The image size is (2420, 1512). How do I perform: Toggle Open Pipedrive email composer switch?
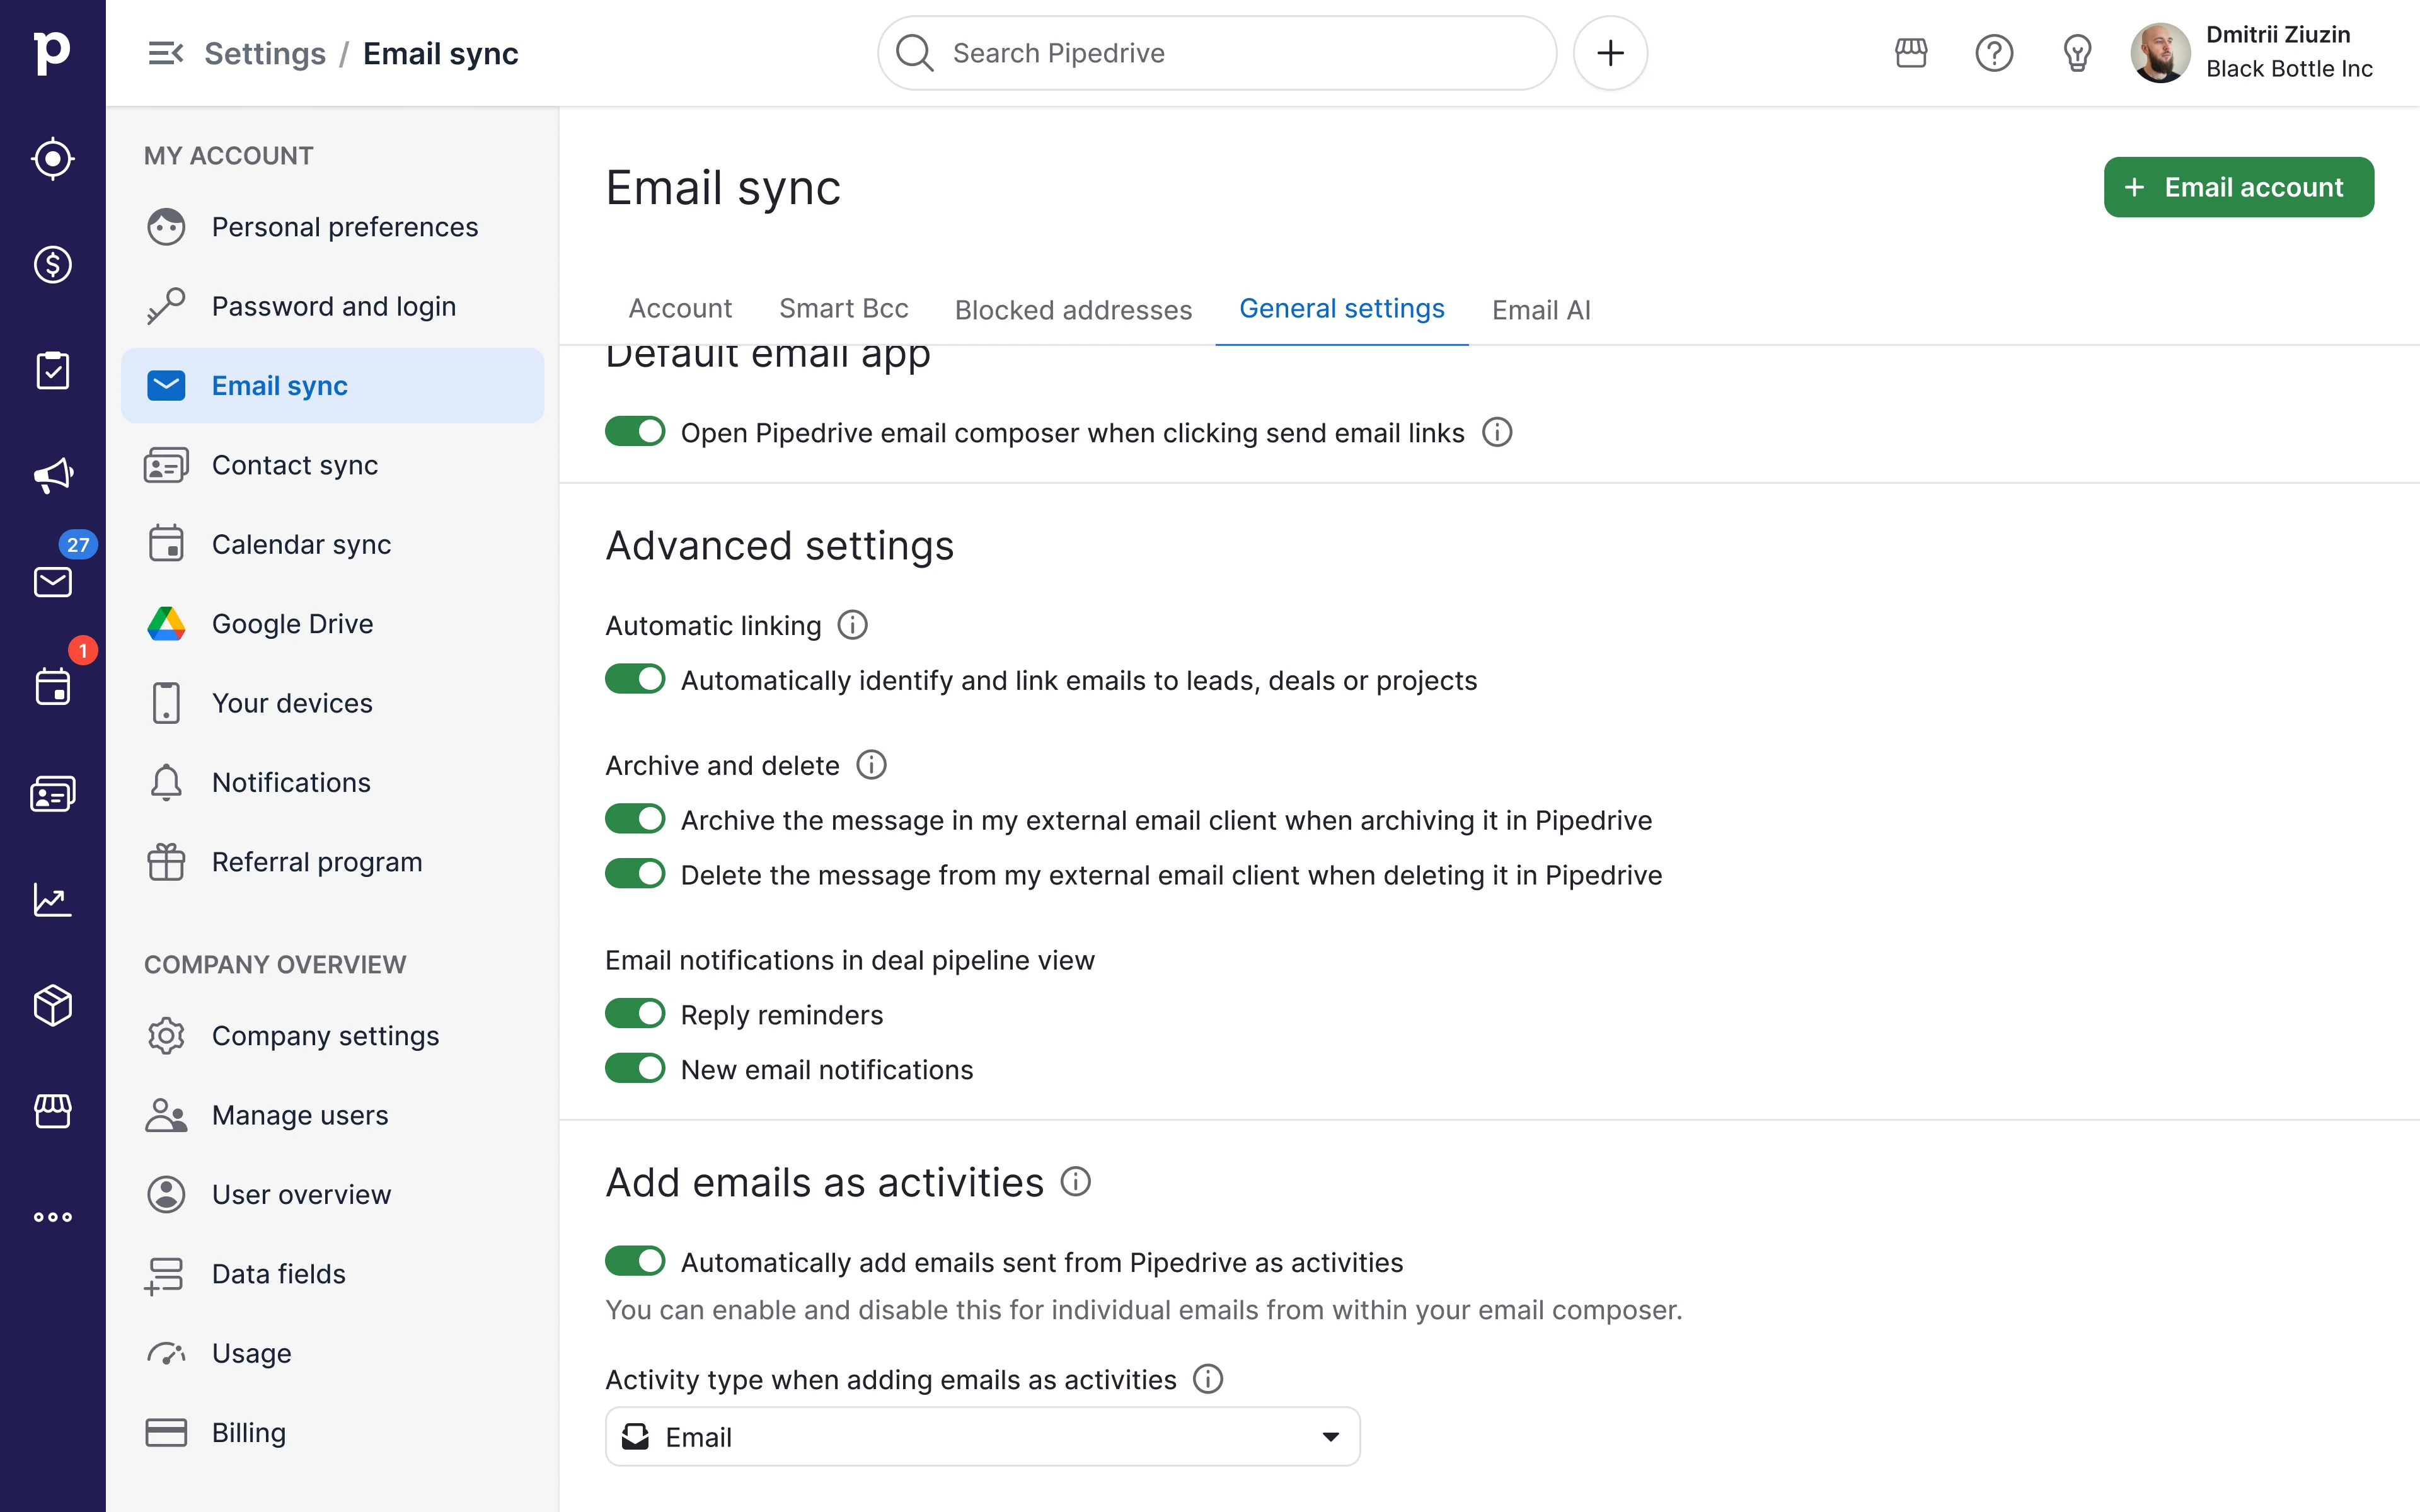click(635, 432)
